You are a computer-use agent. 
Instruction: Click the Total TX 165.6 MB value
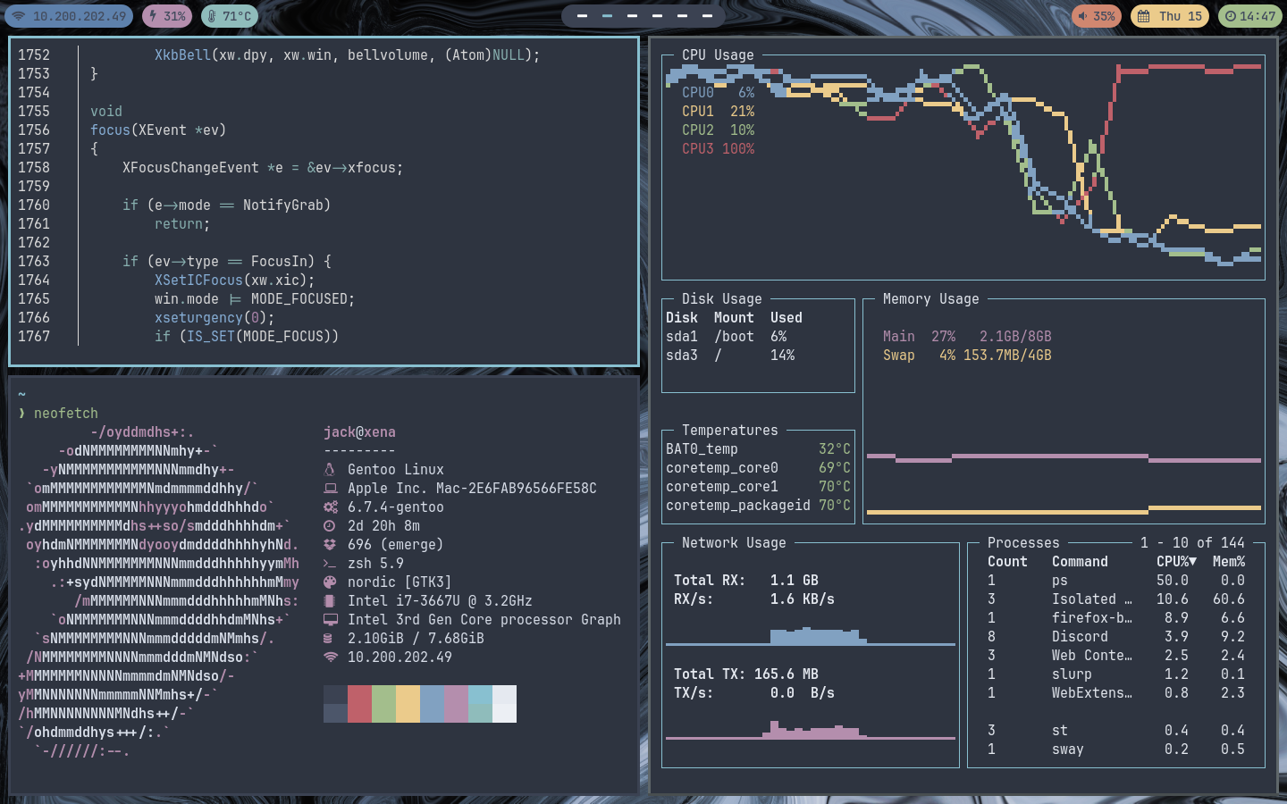tap(786, 674)
